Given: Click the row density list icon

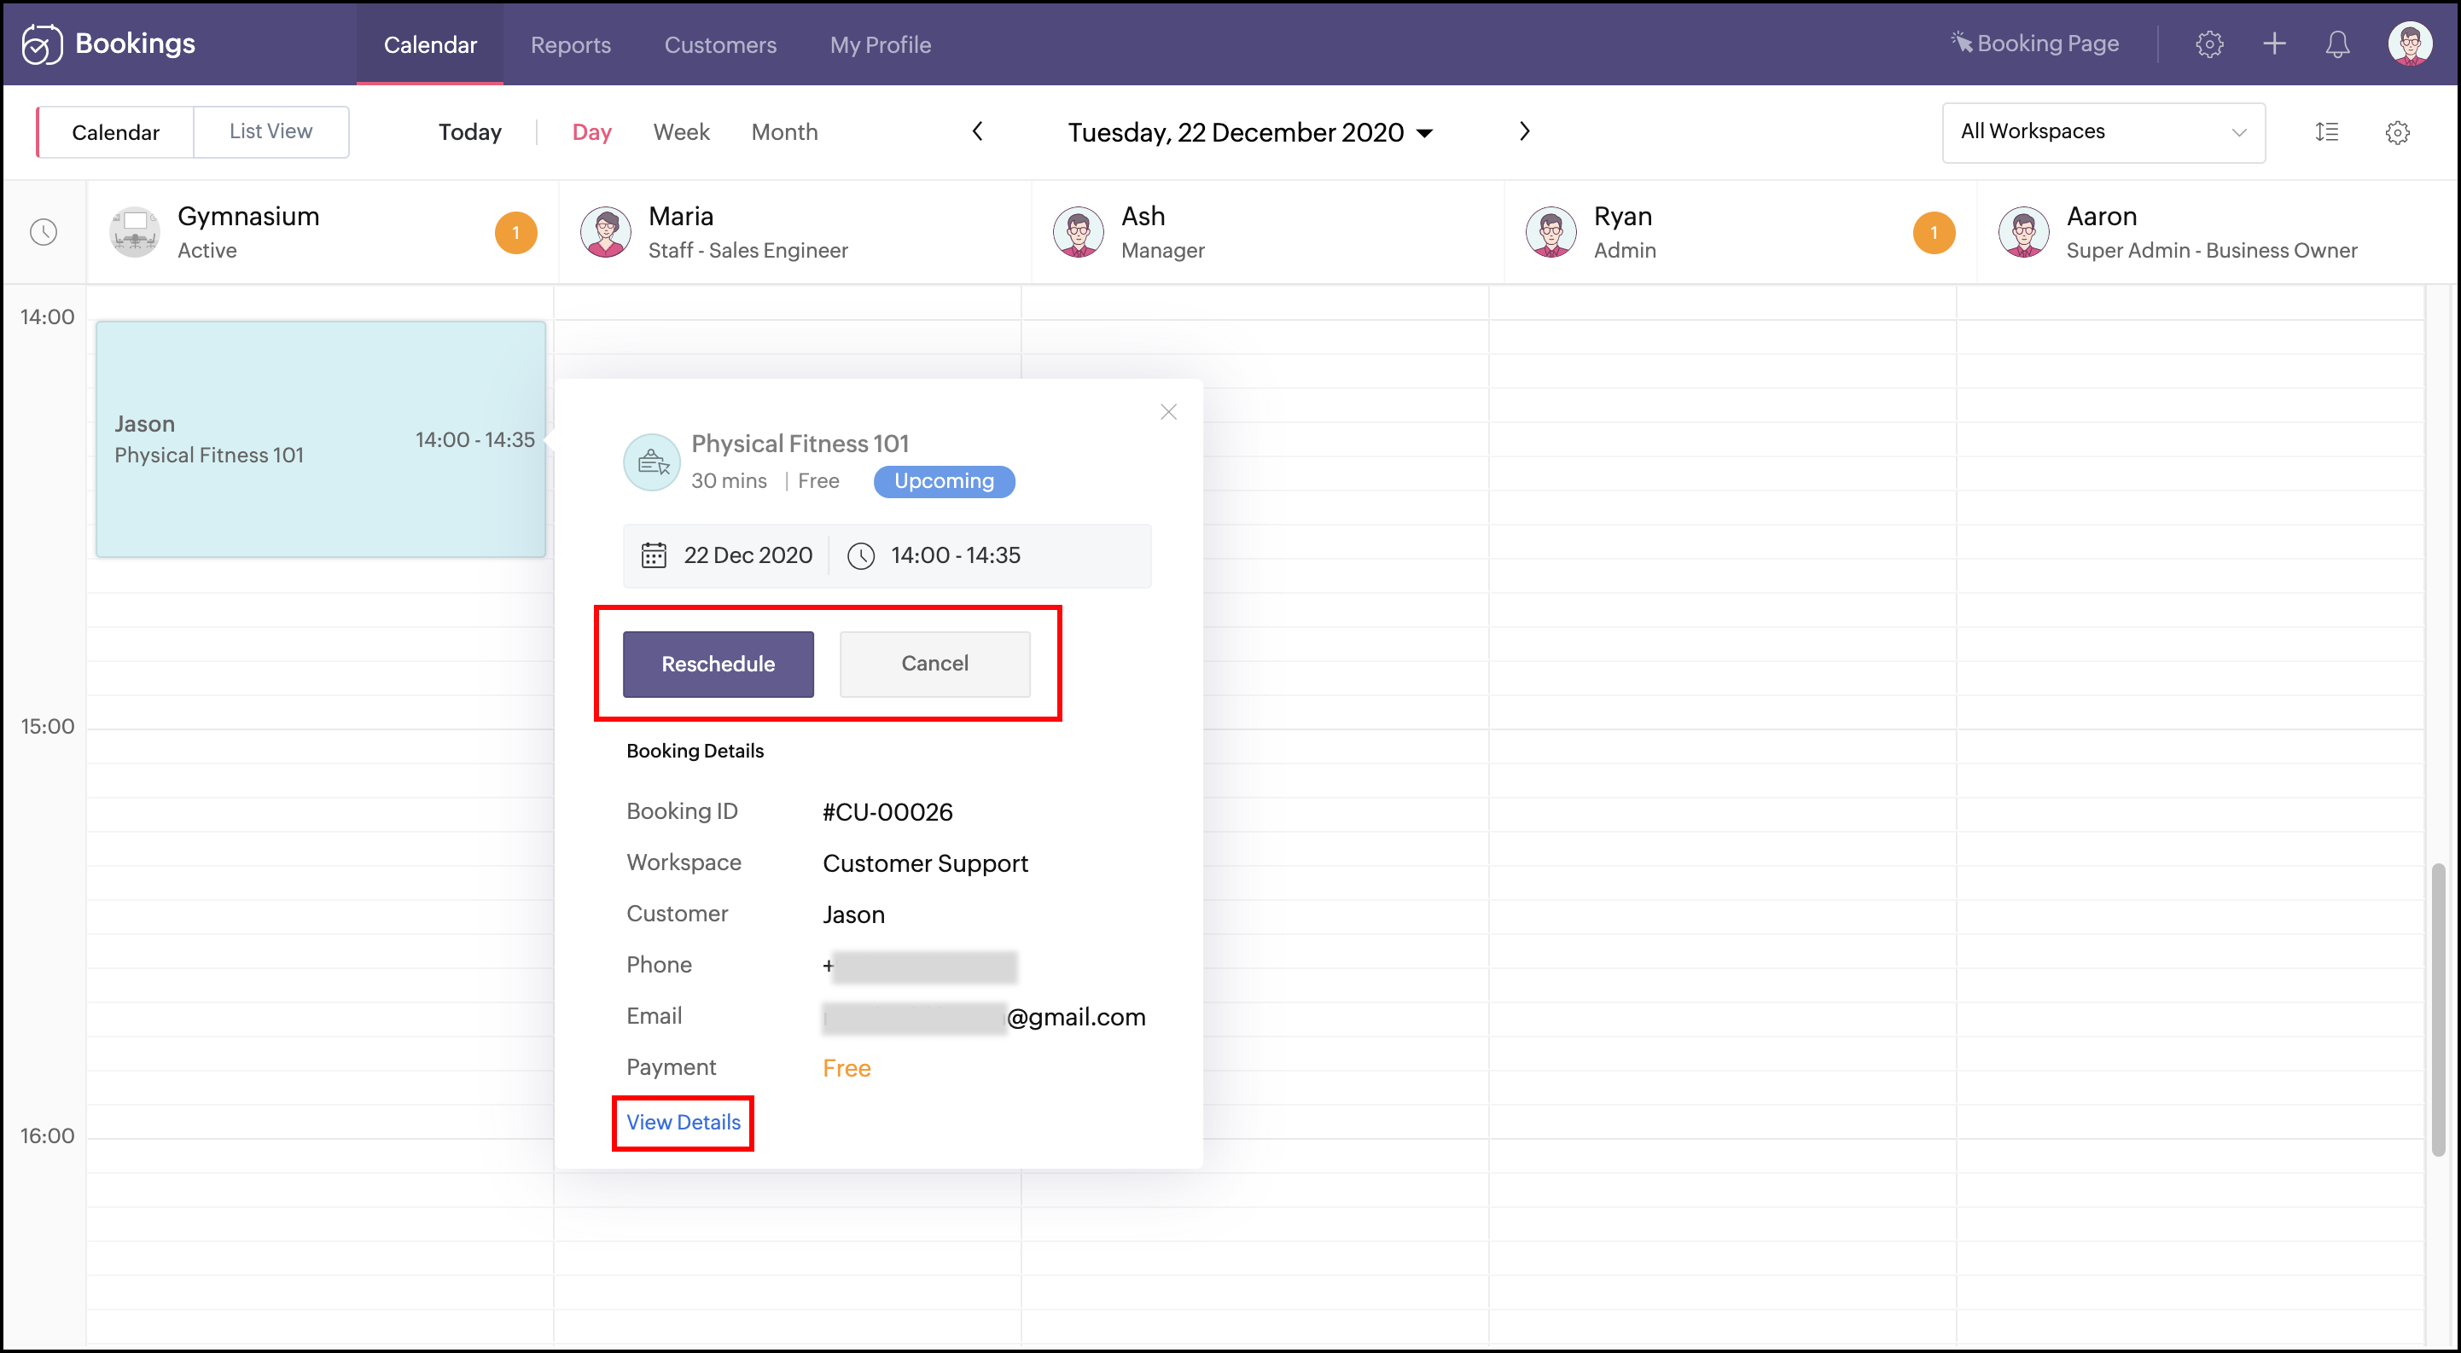Looking at the screenshot, I should [2326, 131].
